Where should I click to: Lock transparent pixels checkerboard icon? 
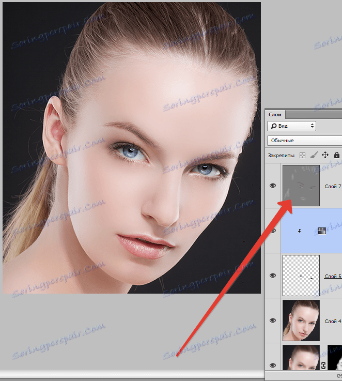(302, 155)
